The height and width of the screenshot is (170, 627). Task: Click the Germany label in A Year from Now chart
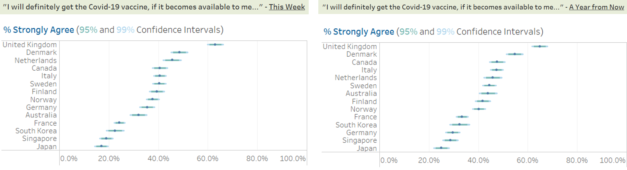click(362, 132)
